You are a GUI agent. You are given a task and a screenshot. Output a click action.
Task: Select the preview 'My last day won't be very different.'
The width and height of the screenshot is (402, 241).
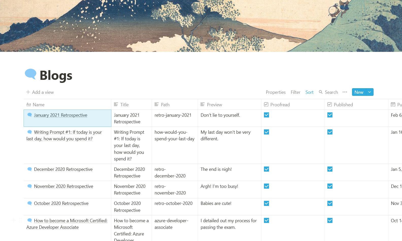229,145
